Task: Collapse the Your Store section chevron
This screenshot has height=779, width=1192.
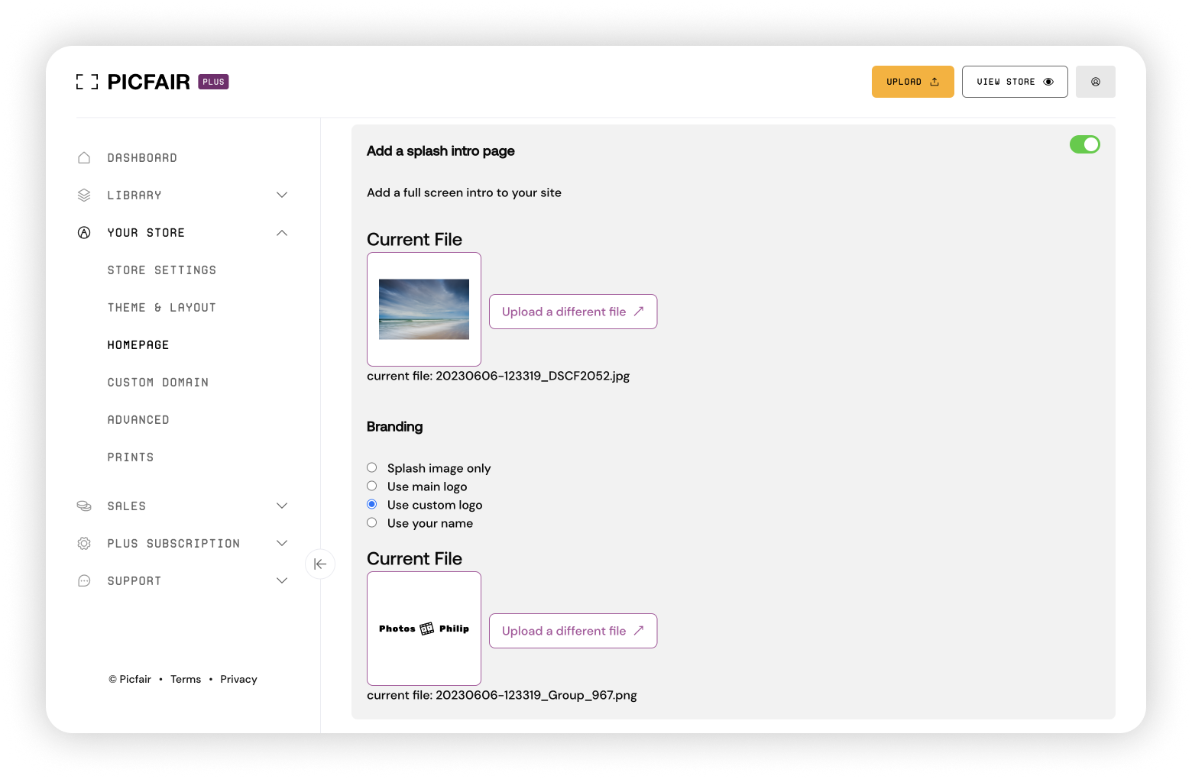Action: click(282, 233)
